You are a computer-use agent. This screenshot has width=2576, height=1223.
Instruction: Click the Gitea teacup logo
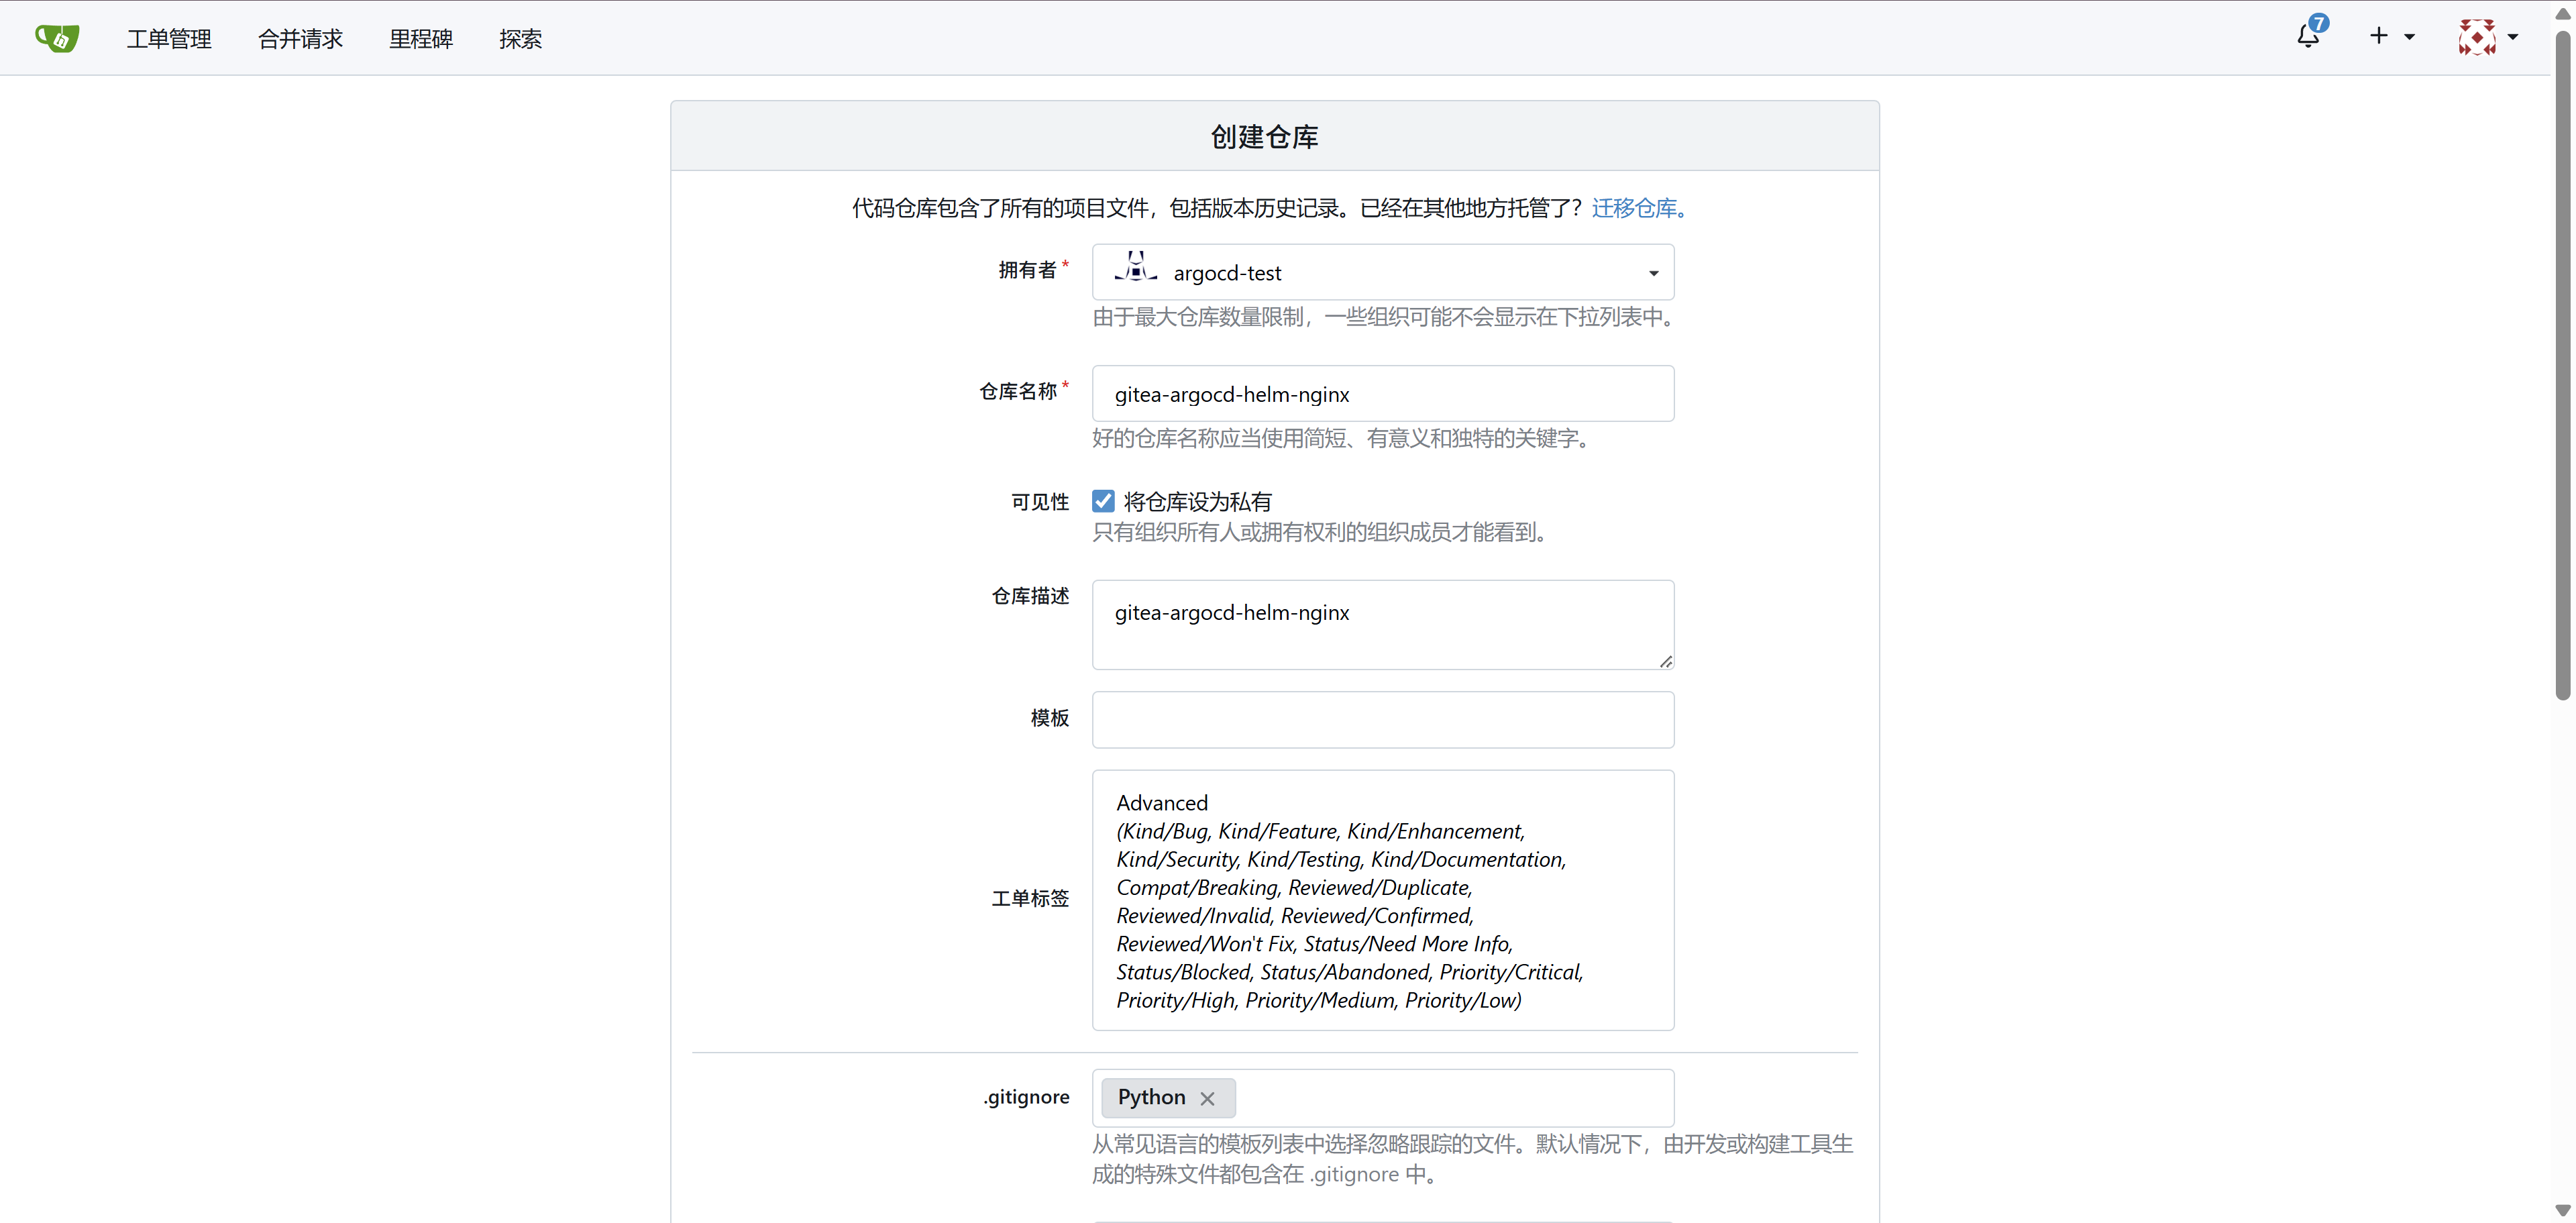click(x=57, y=38)
